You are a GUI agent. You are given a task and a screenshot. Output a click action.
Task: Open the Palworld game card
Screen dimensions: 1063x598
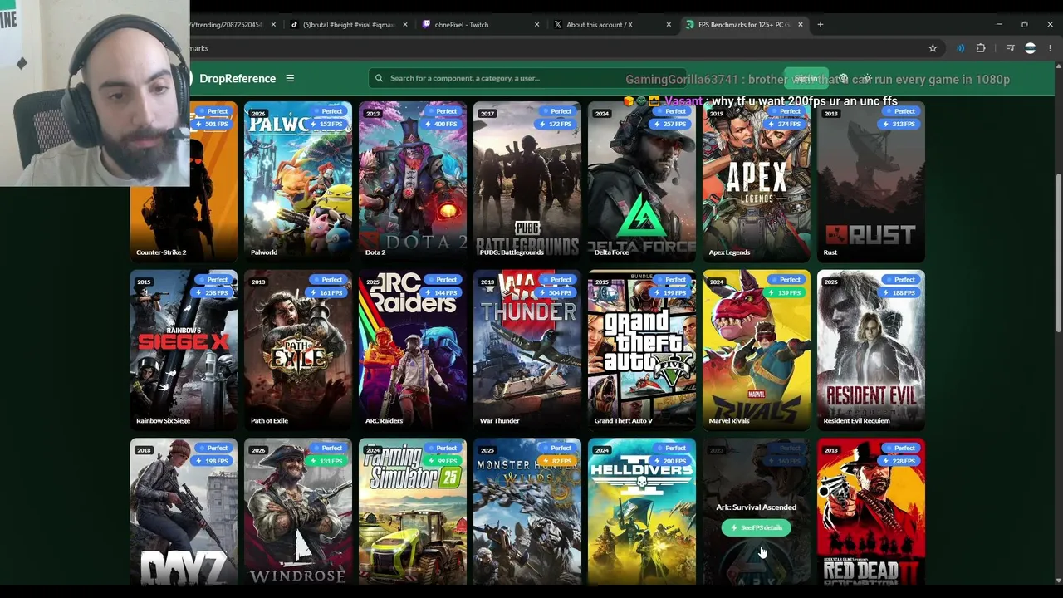298,182
